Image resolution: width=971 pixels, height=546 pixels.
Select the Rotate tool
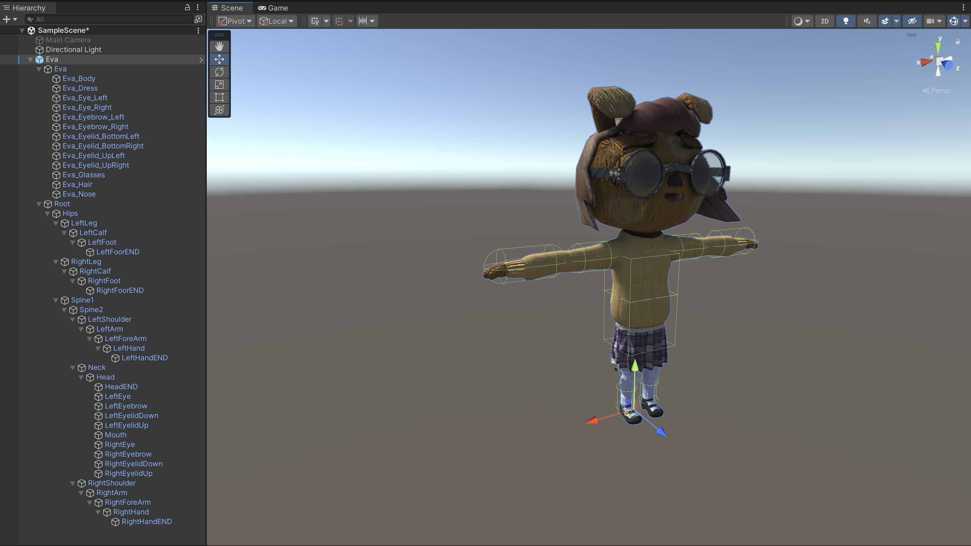(x=219, y=72)
